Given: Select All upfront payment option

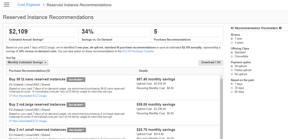Looking at the screenshot, I should pyautogui.click(x=232, y=66).
